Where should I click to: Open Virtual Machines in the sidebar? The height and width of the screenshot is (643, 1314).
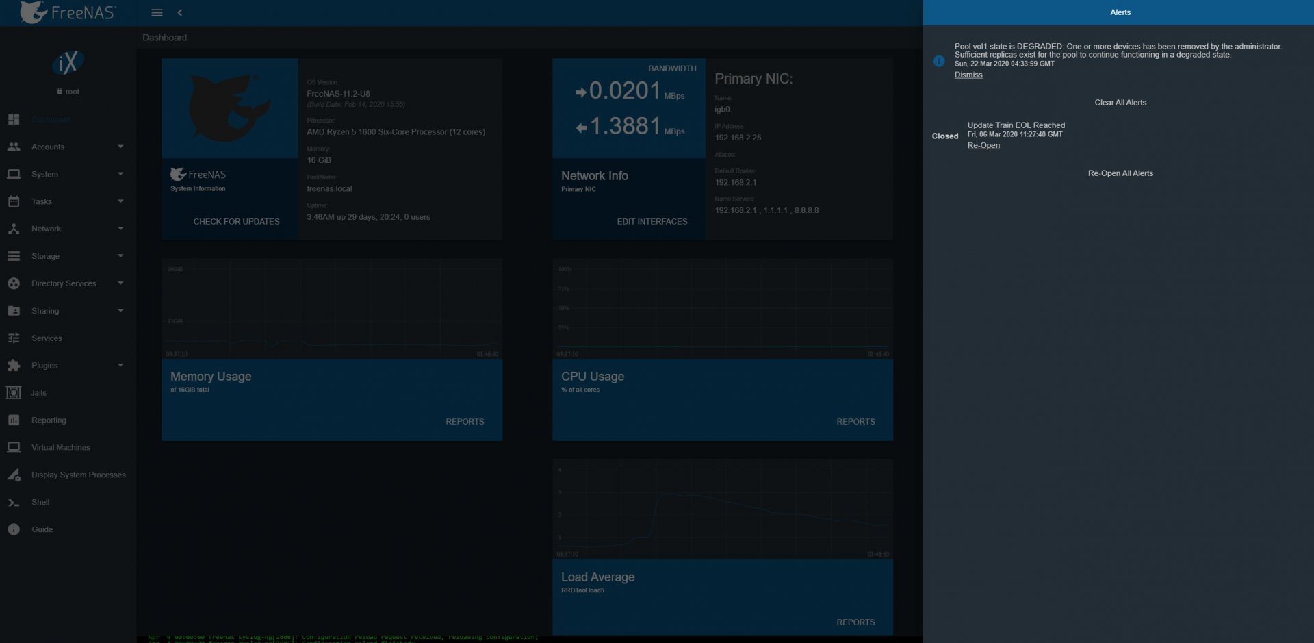click(x=61, y=447)
